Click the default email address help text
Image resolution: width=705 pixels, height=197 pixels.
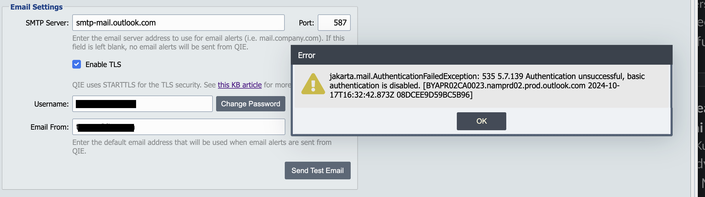pyautogui.click(x=202, y=147)
